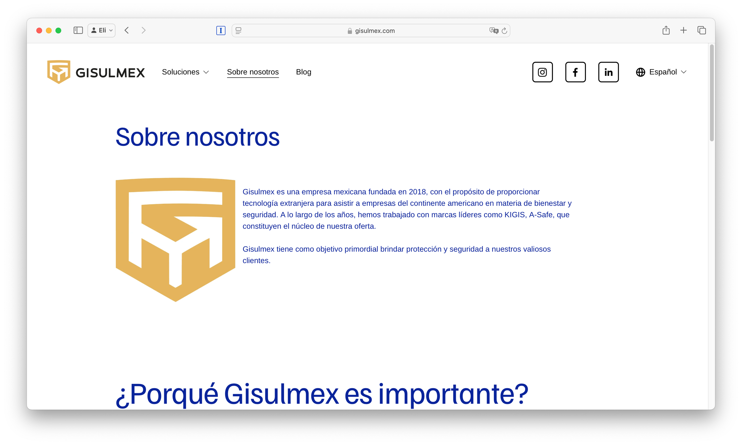
Task: Minimize the Safari window
Action: [x=49, y=30]
